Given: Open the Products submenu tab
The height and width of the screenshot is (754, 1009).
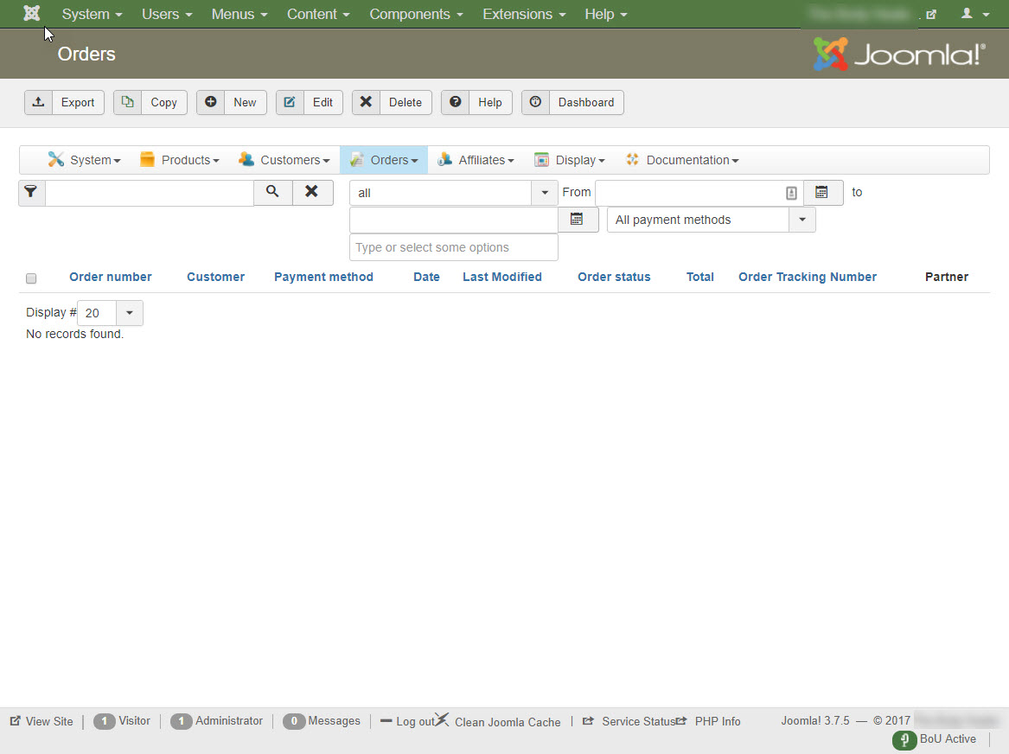Looking at the screenshot, I should click(x=180, y=160).
